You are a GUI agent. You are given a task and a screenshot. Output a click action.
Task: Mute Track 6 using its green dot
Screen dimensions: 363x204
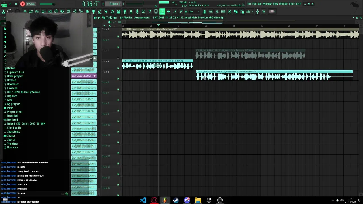(x=118, y=90)
